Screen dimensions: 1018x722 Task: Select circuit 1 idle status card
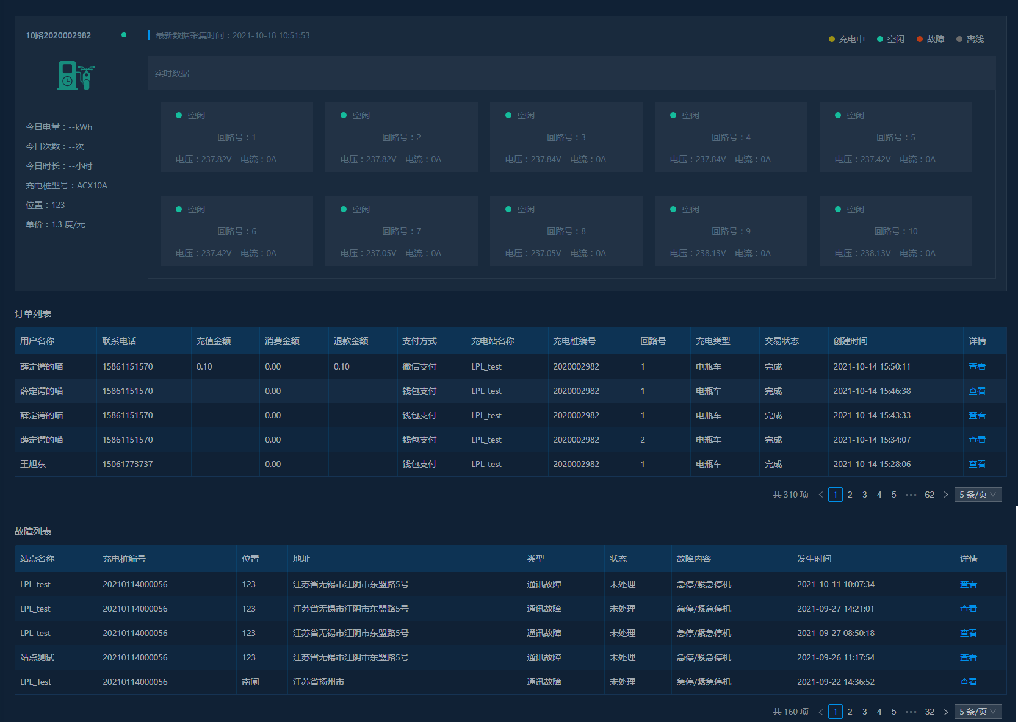[x=237, y=137]
